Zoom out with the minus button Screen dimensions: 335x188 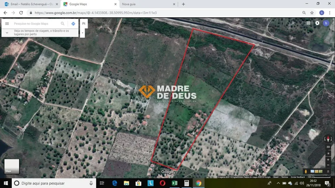[x=328, y=165]
